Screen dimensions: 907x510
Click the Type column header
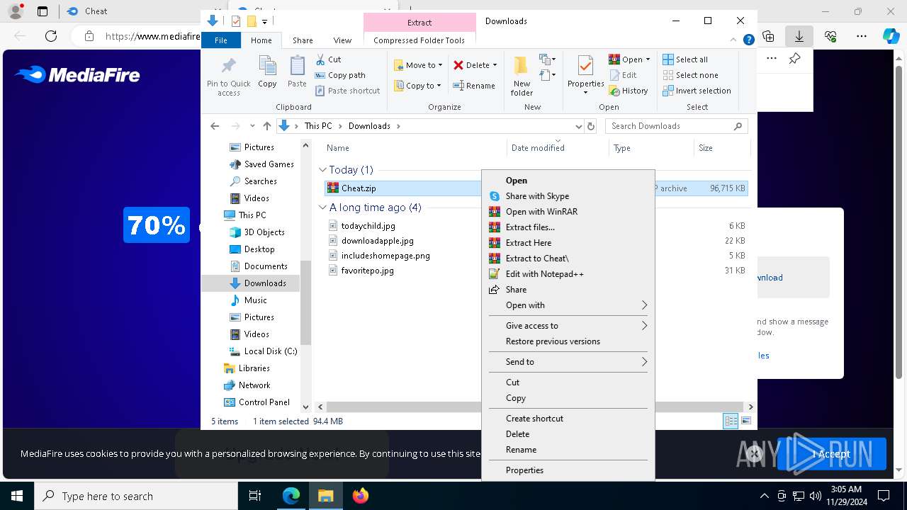click(651, 148)
